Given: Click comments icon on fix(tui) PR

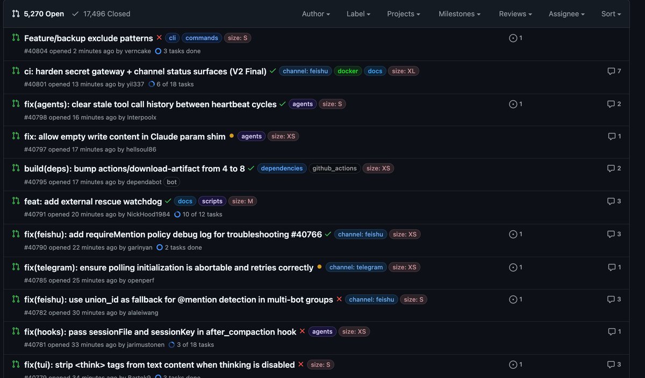Looking at the screenshot, I should 614,365.
